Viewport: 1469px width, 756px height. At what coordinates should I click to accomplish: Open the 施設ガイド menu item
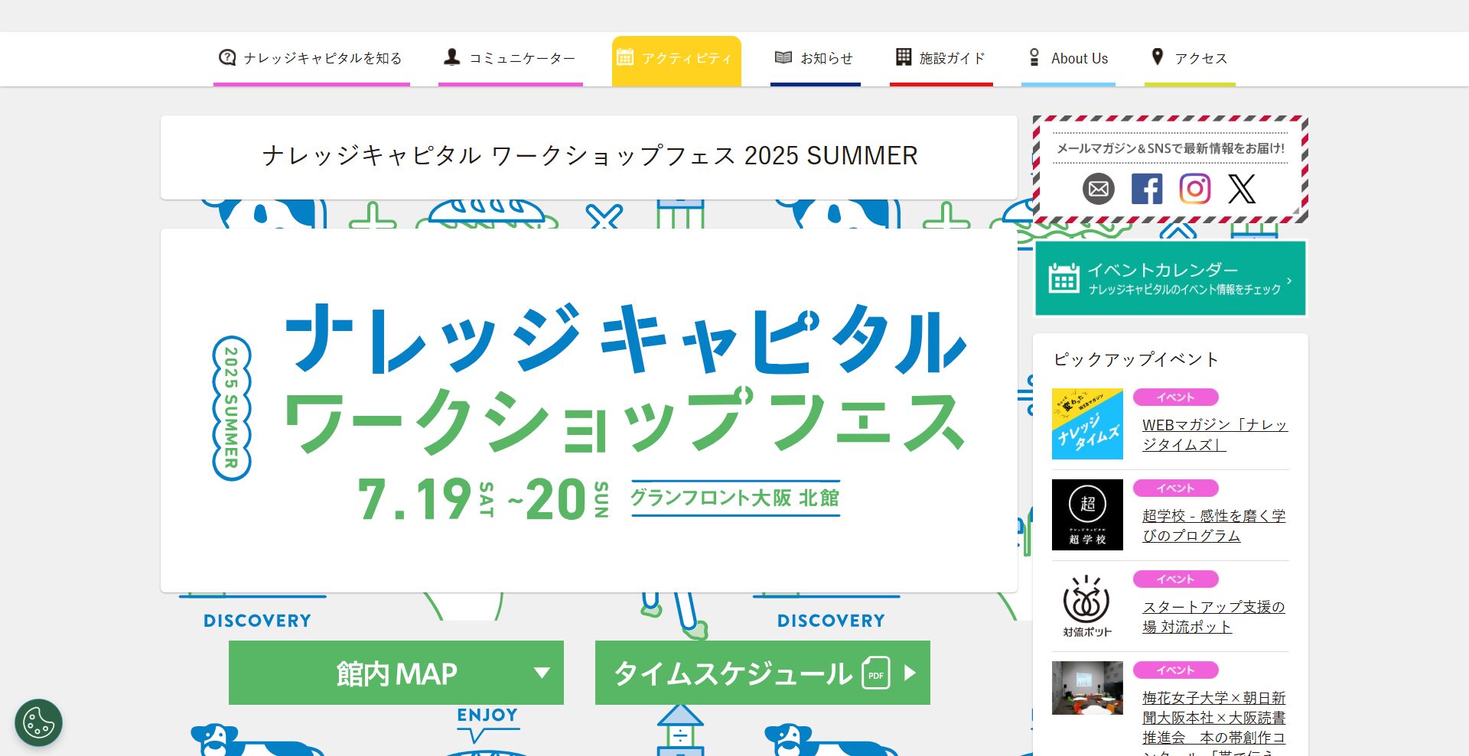941,59
